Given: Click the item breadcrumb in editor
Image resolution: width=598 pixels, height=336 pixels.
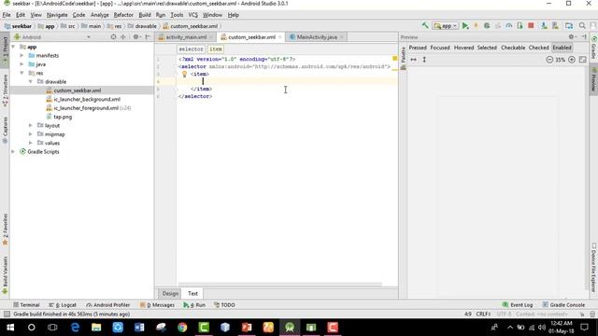Looking at the screenshot, I should click(216, 49).
